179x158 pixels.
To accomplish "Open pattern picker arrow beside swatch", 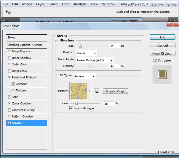I will pyautogui.click(x=89, y=91).
